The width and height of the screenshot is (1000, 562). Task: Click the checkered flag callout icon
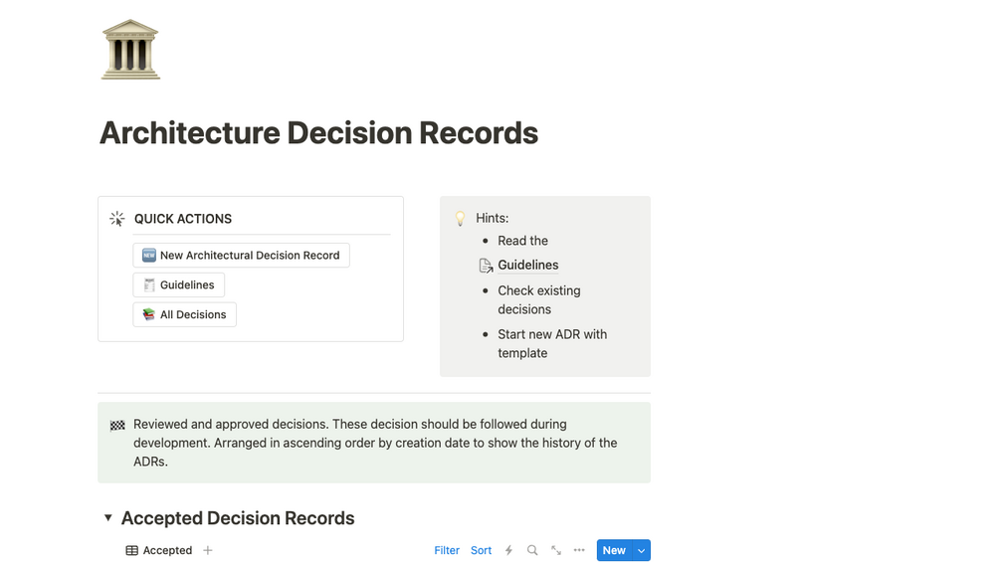(117, 426)
